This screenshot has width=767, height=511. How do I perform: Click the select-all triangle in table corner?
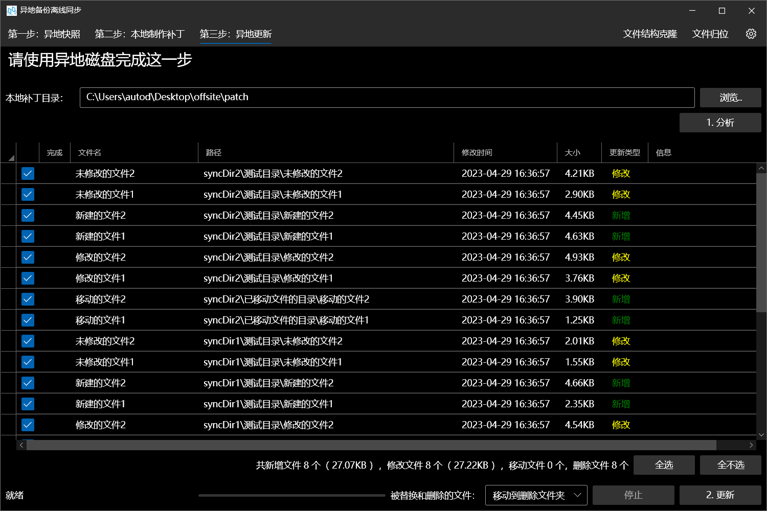pyautogui.click(x=11, y=157)
